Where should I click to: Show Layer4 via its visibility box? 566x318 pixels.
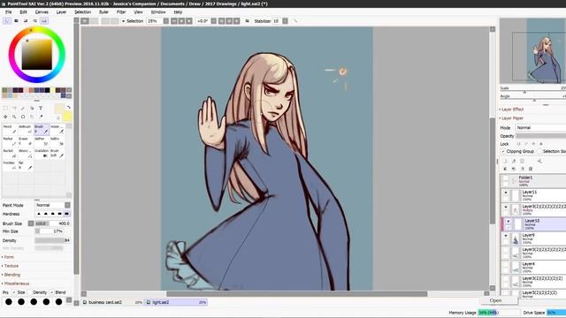(x=506, y=265)
